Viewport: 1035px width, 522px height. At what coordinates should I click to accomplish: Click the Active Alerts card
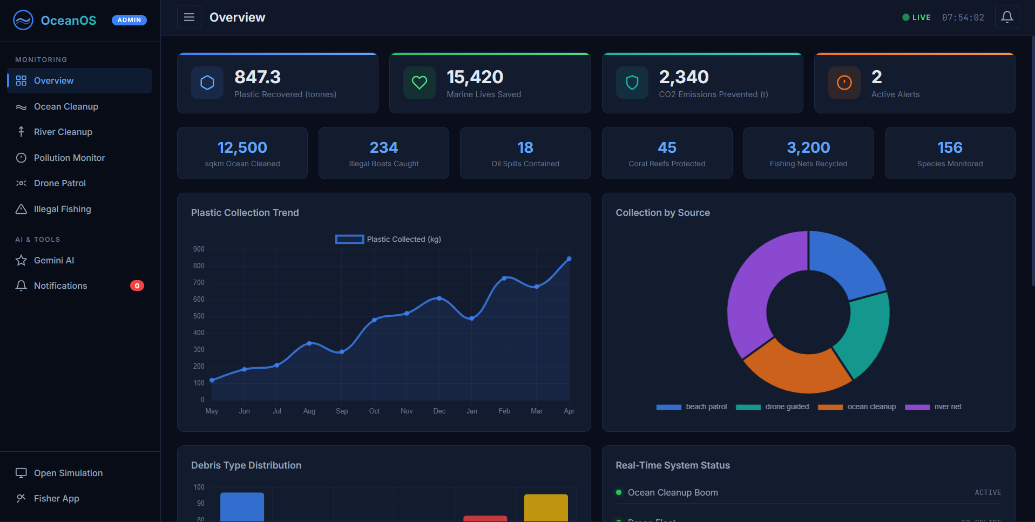point(915,83)
